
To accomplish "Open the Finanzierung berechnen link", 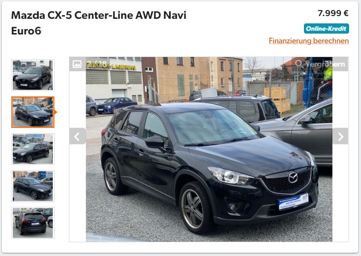I will point(309,41).
